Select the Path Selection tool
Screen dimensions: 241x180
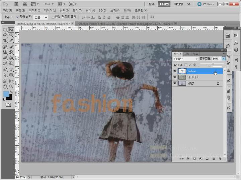click(x=5, y=75)
